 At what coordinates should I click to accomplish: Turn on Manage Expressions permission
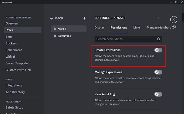coord(158,72)
